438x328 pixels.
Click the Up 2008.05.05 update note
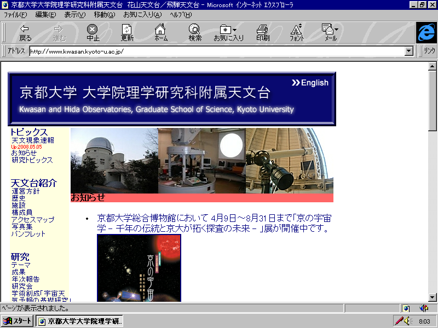coord(26,147)
